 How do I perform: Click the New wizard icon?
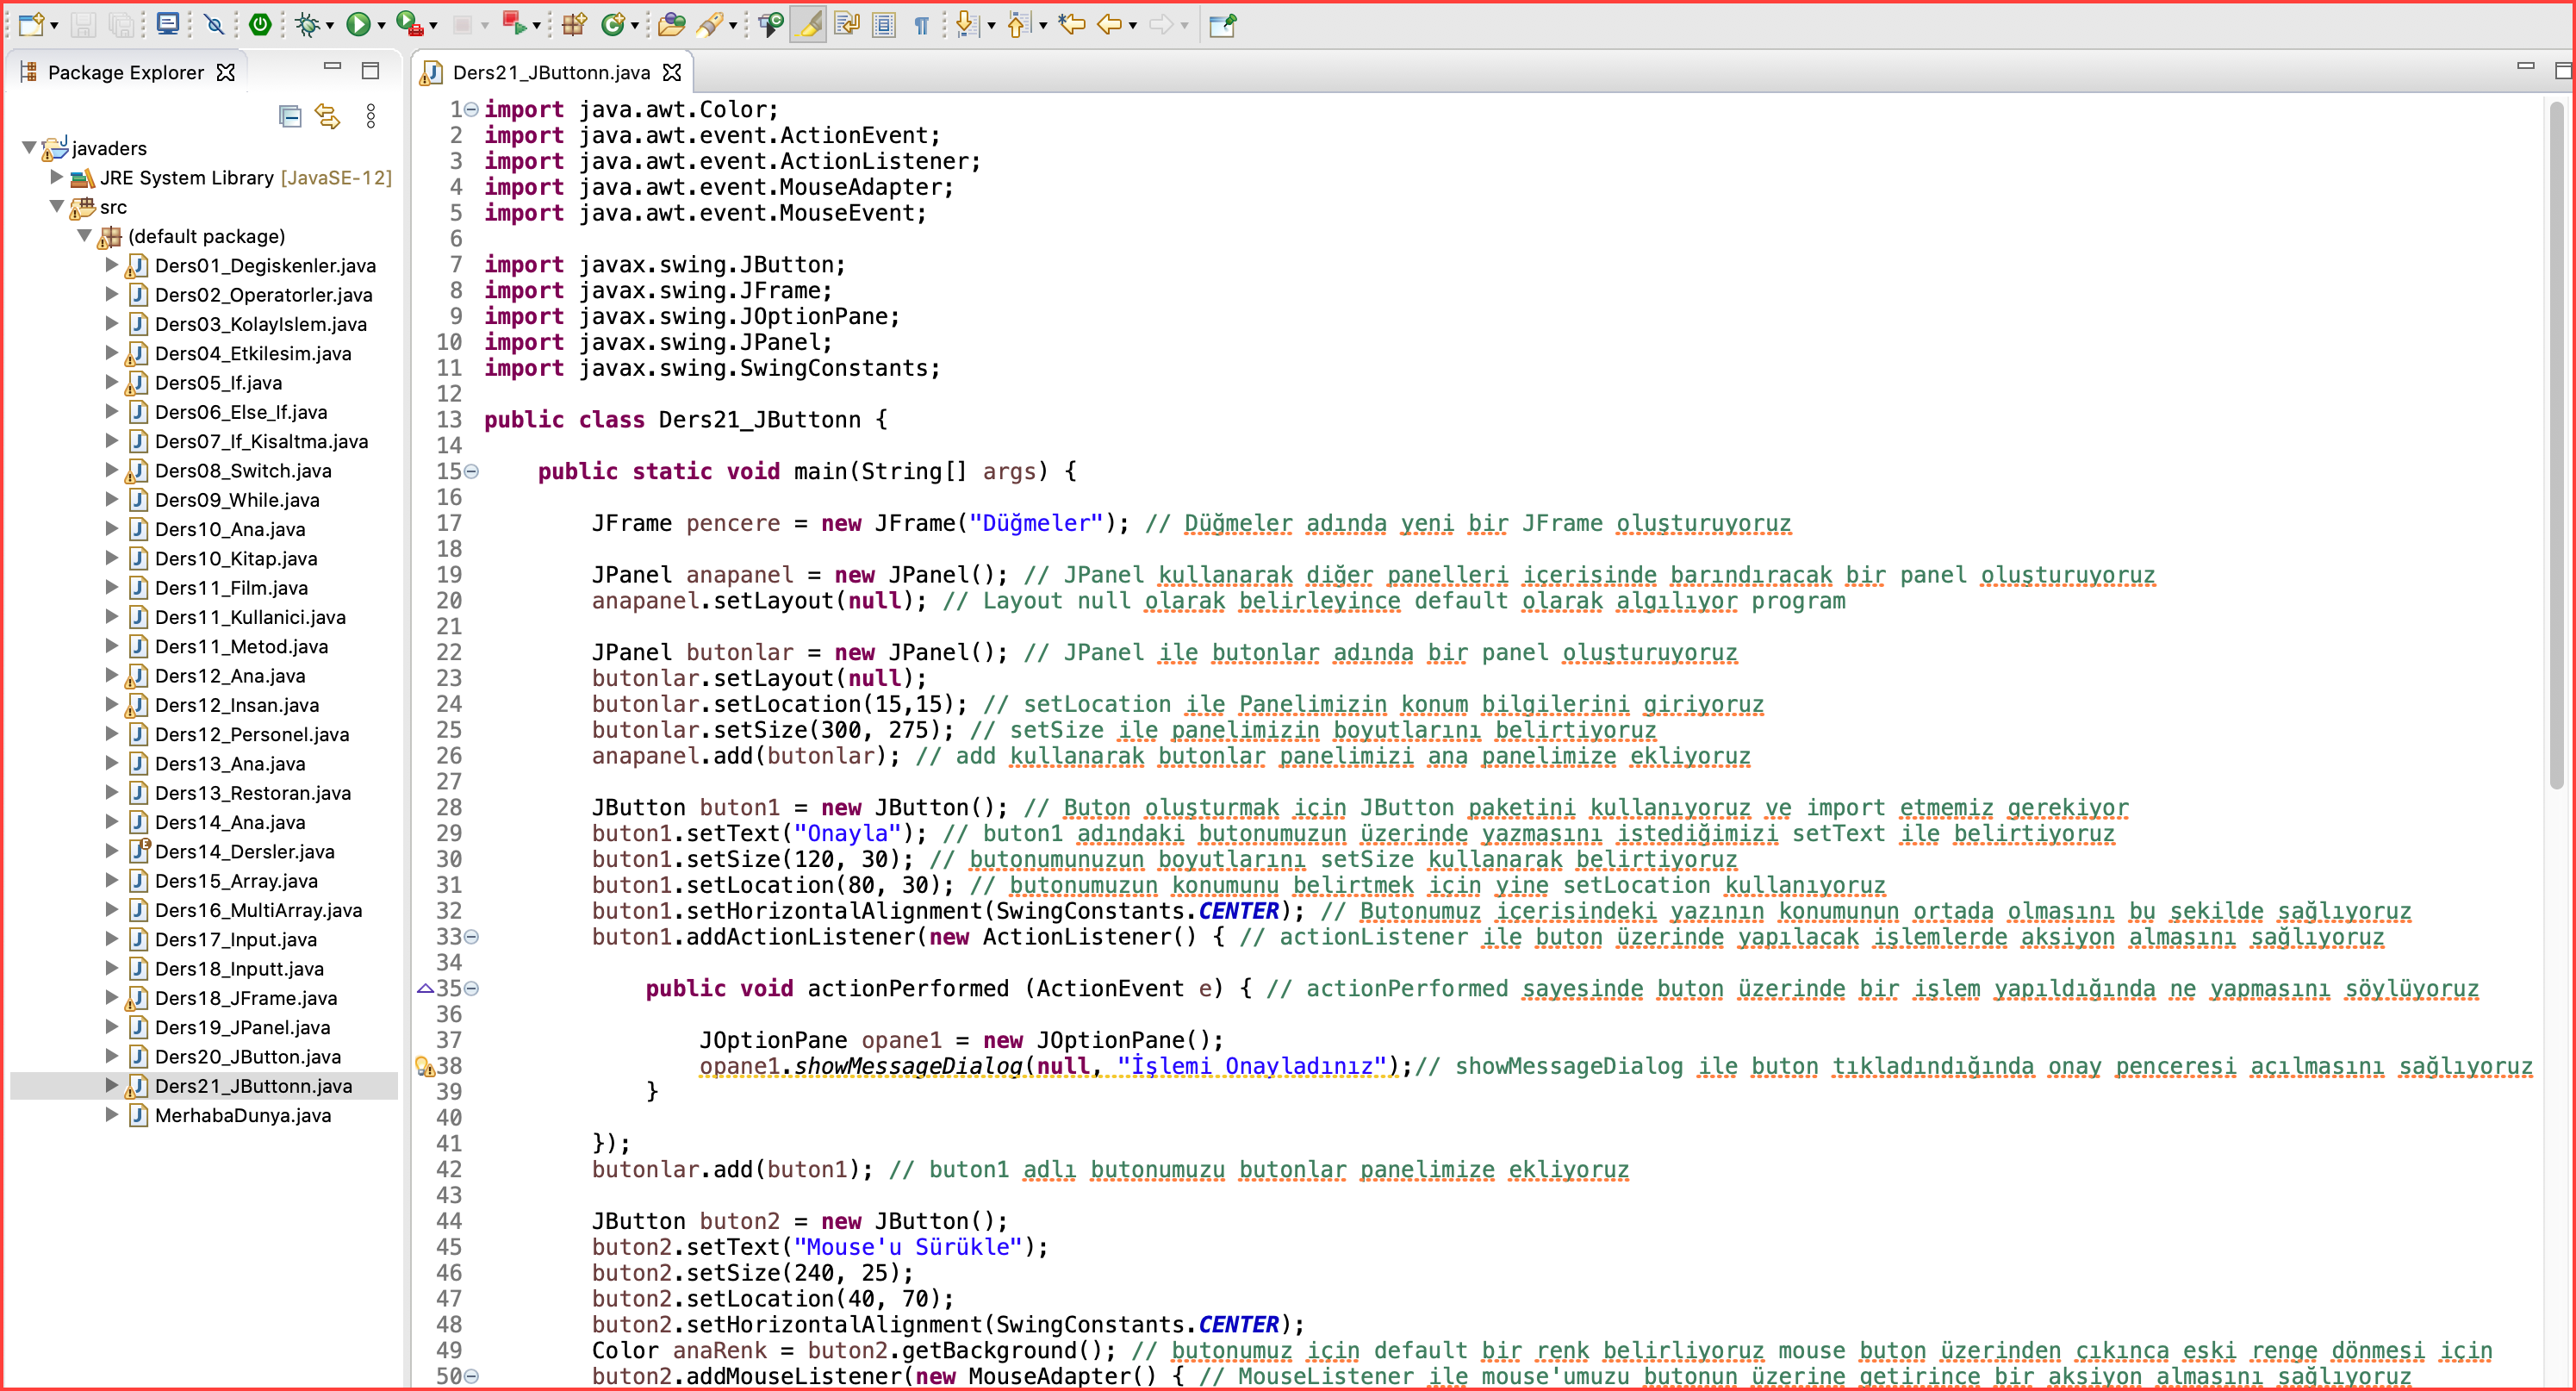click(31, 24)
